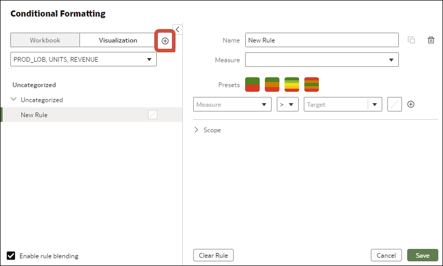Open the PROD_LOB, UNITS, REVENUE dropdown
Screen dimensions: 443x266
point(84,60)
